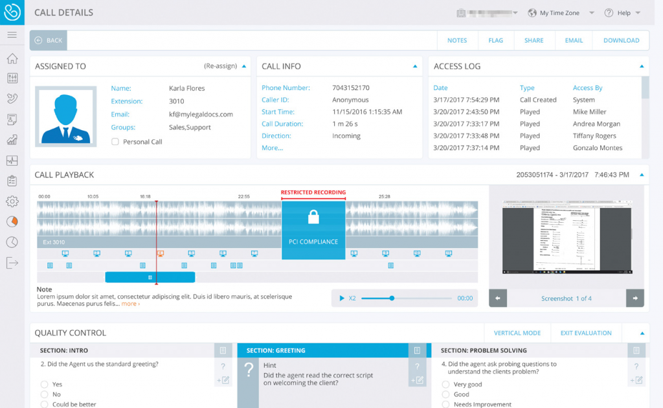The image size is (663, 408).
Task: Show the hint icon for the probing questions item
Action: (x=636, y=367)
